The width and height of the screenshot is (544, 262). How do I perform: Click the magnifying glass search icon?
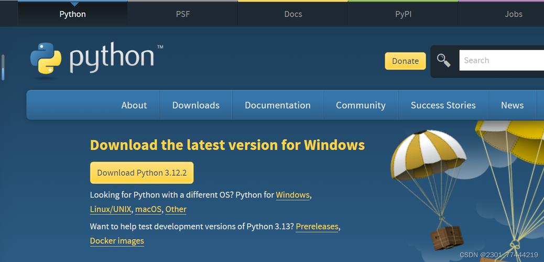(443, 60)
